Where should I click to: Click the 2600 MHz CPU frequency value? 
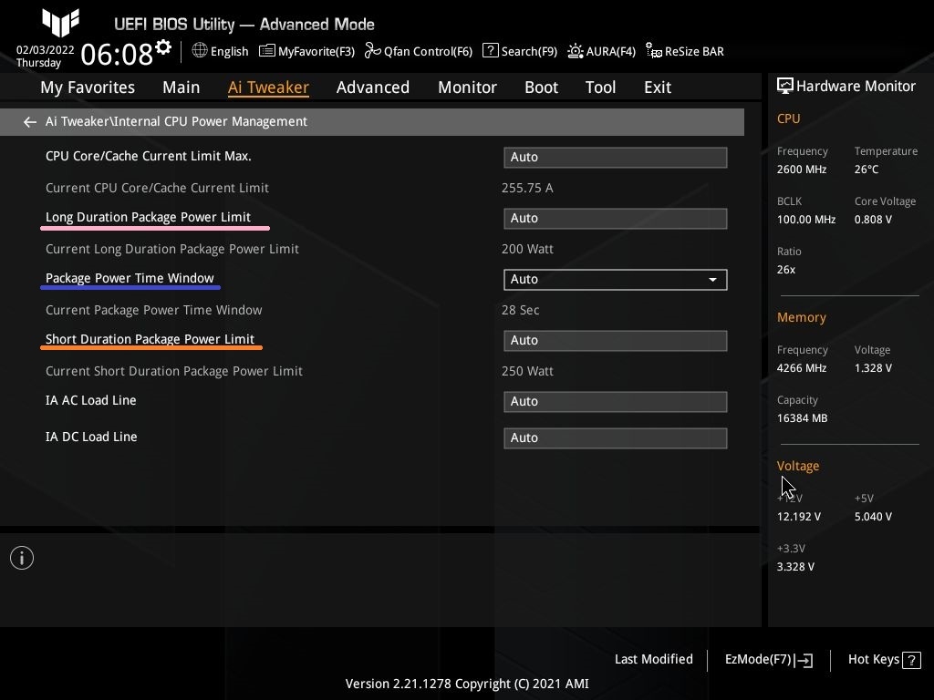coord(802,170)
